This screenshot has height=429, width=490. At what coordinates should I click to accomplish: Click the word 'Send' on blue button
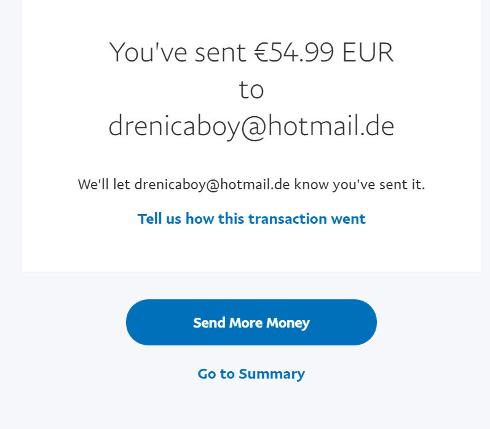208,323
